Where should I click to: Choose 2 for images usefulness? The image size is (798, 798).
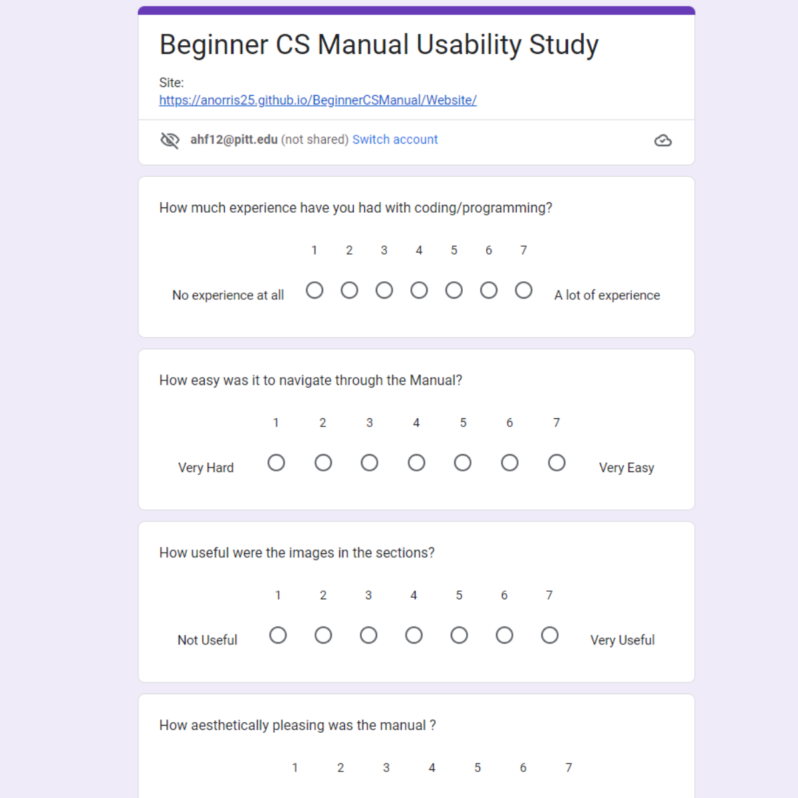[x=323, y=636]
